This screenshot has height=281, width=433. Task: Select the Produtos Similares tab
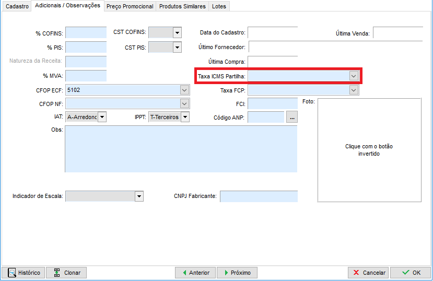[182, 6]
